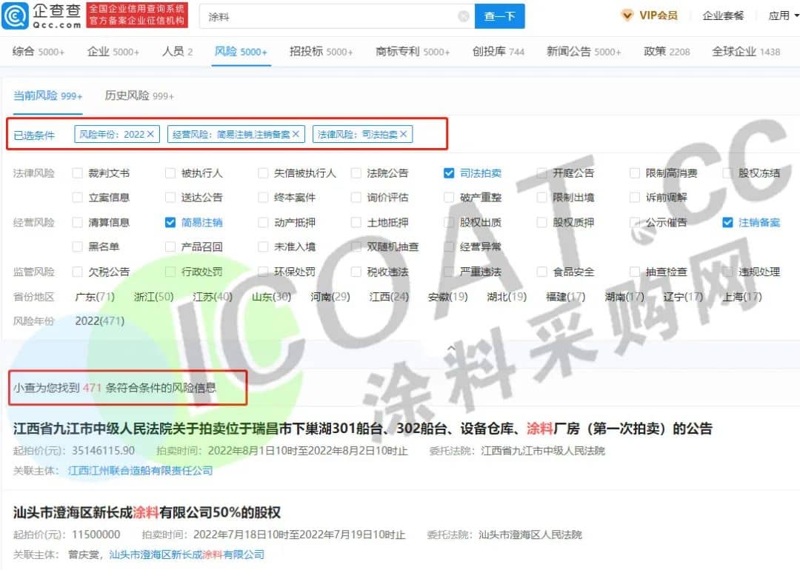
Task: Uncheck the 简易注销 checkbox
Action: coord(170,222)
